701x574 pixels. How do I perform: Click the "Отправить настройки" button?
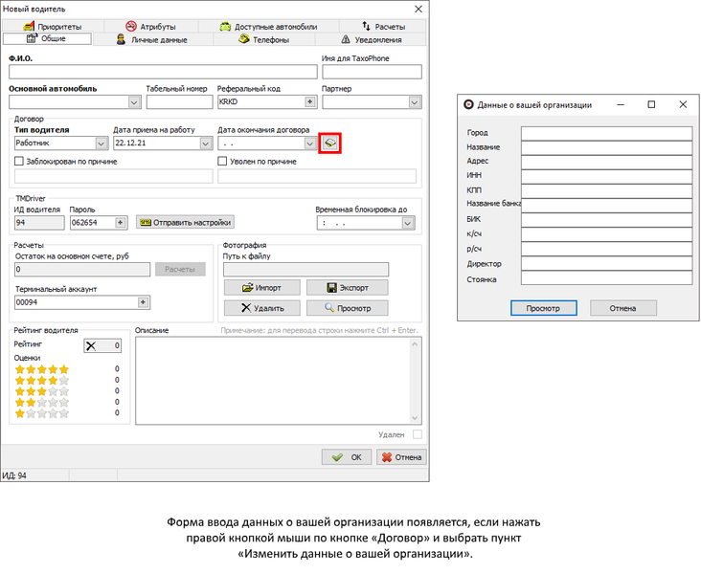[185, 222]
